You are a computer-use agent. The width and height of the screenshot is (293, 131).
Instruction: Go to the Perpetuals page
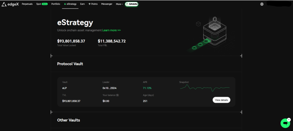[x=27, y=4]
